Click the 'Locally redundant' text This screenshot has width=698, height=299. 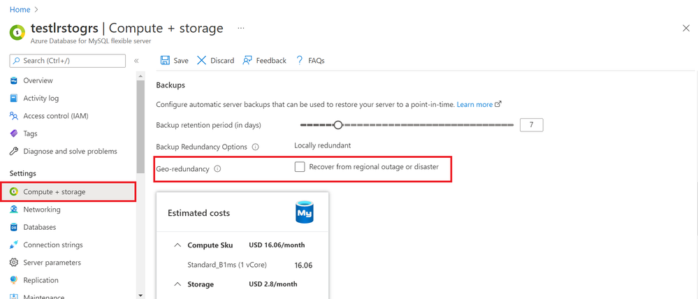click(323, 145)
